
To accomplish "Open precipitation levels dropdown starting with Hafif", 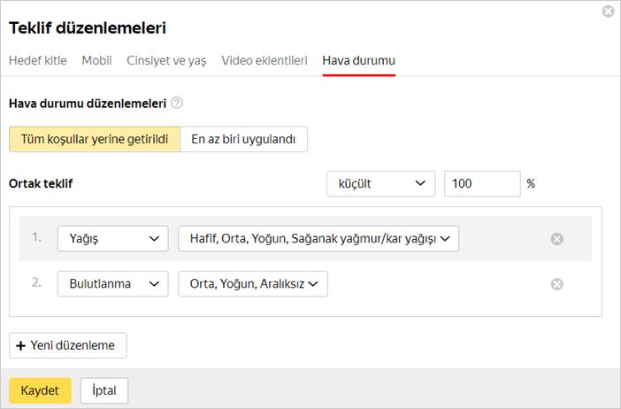I will point(318,238).
